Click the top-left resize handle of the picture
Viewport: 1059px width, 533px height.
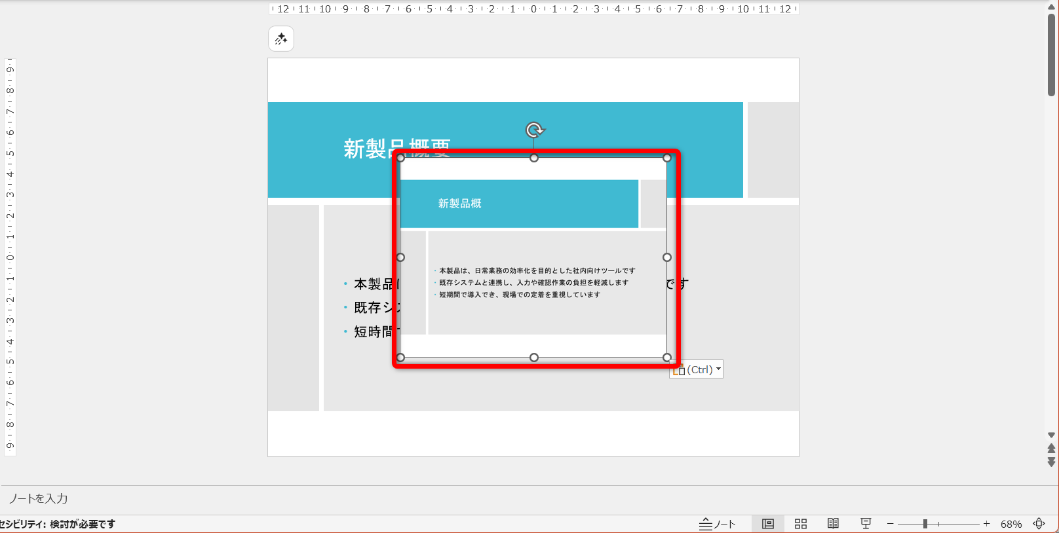400,158
